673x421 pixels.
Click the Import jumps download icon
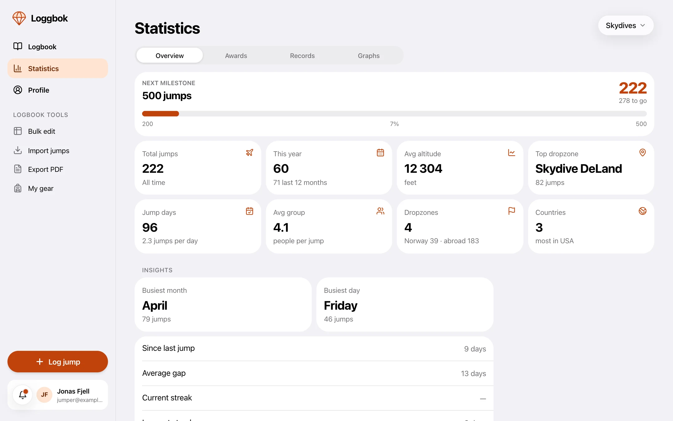[18, 150]
